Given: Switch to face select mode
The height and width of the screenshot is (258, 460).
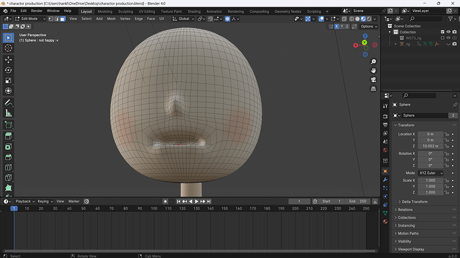Looking at the screenshot, I should pyautogui.click(x=63, y=19).
